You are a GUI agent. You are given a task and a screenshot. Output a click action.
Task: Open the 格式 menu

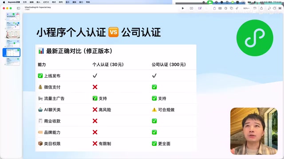point(54,2)
